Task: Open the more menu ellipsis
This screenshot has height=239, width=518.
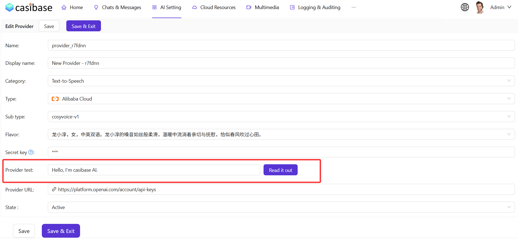Action: click(x=353, y=7)
